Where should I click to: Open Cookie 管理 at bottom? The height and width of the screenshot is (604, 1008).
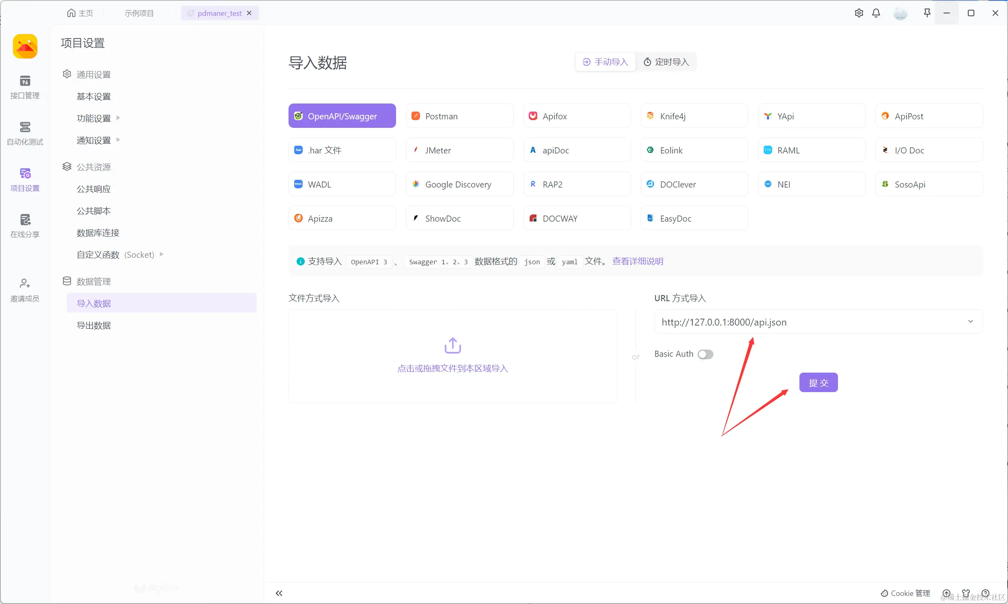[905, 593]
